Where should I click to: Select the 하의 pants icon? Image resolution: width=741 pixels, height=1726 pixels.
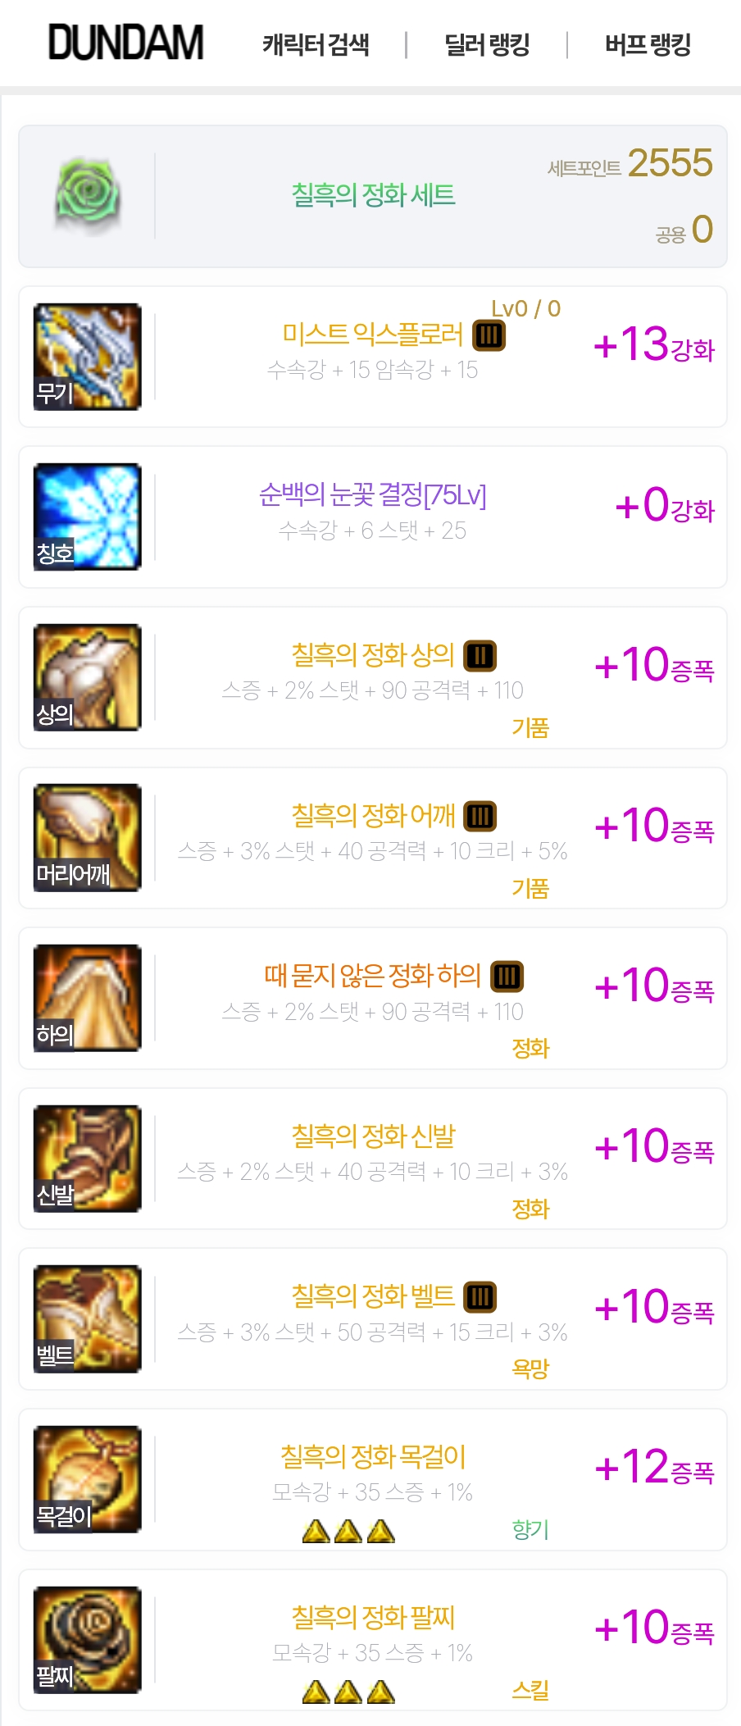87,998
